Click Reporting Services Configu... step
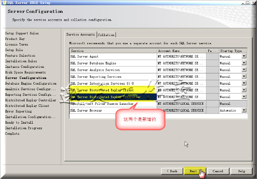Screen dimensions: 257x179 [x=30, y=94]
